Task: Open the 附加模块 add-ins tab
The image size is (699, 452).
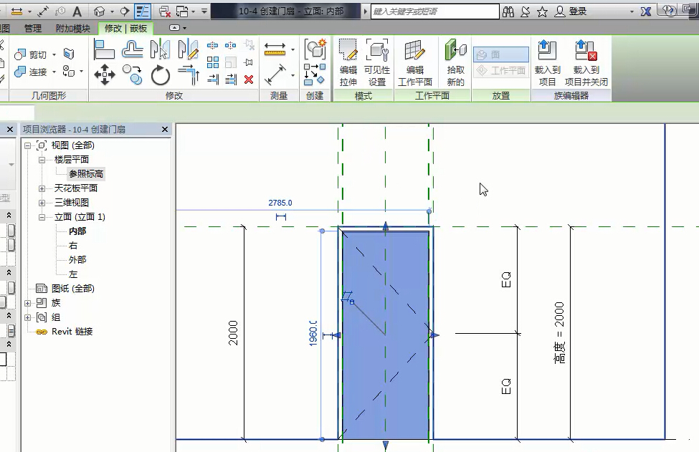Action: [x=73, y=29]
